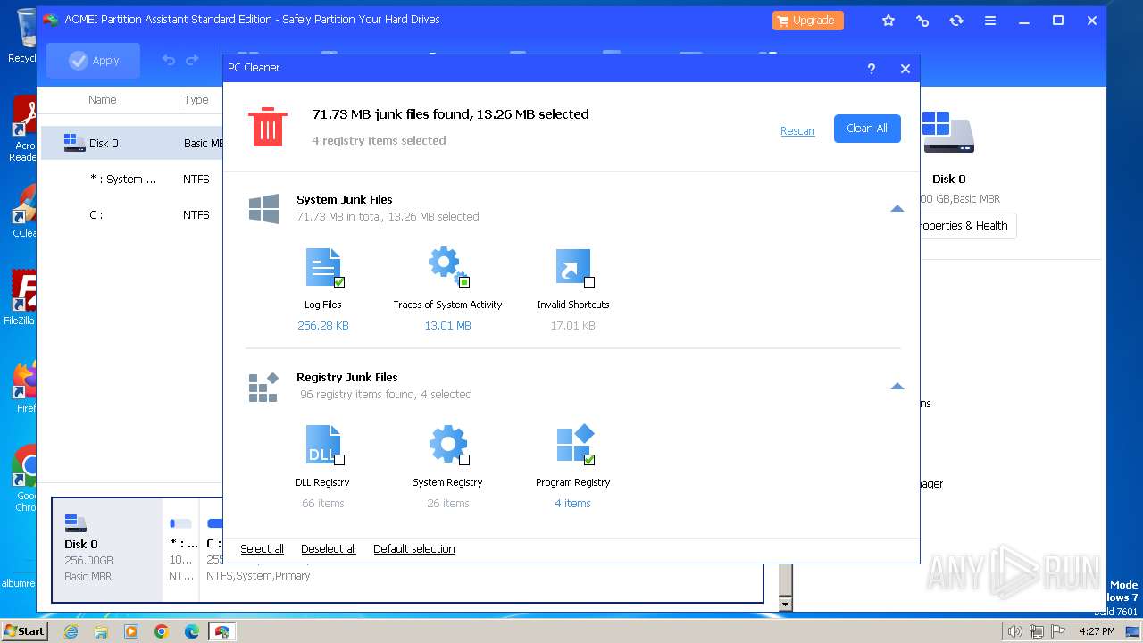Collapse the Registry Junk Files section
The height and width of the screenshot is (643, 1143).
point(897,387)
